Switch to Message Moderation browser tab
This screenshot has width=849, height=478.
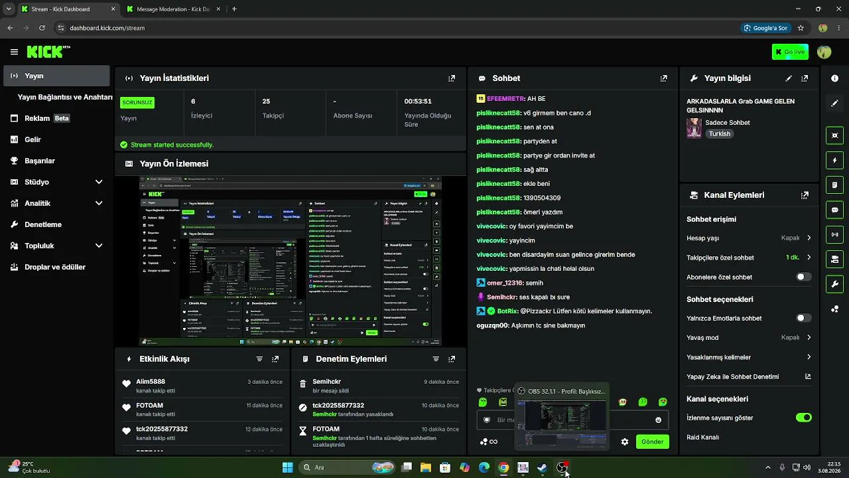173,9
